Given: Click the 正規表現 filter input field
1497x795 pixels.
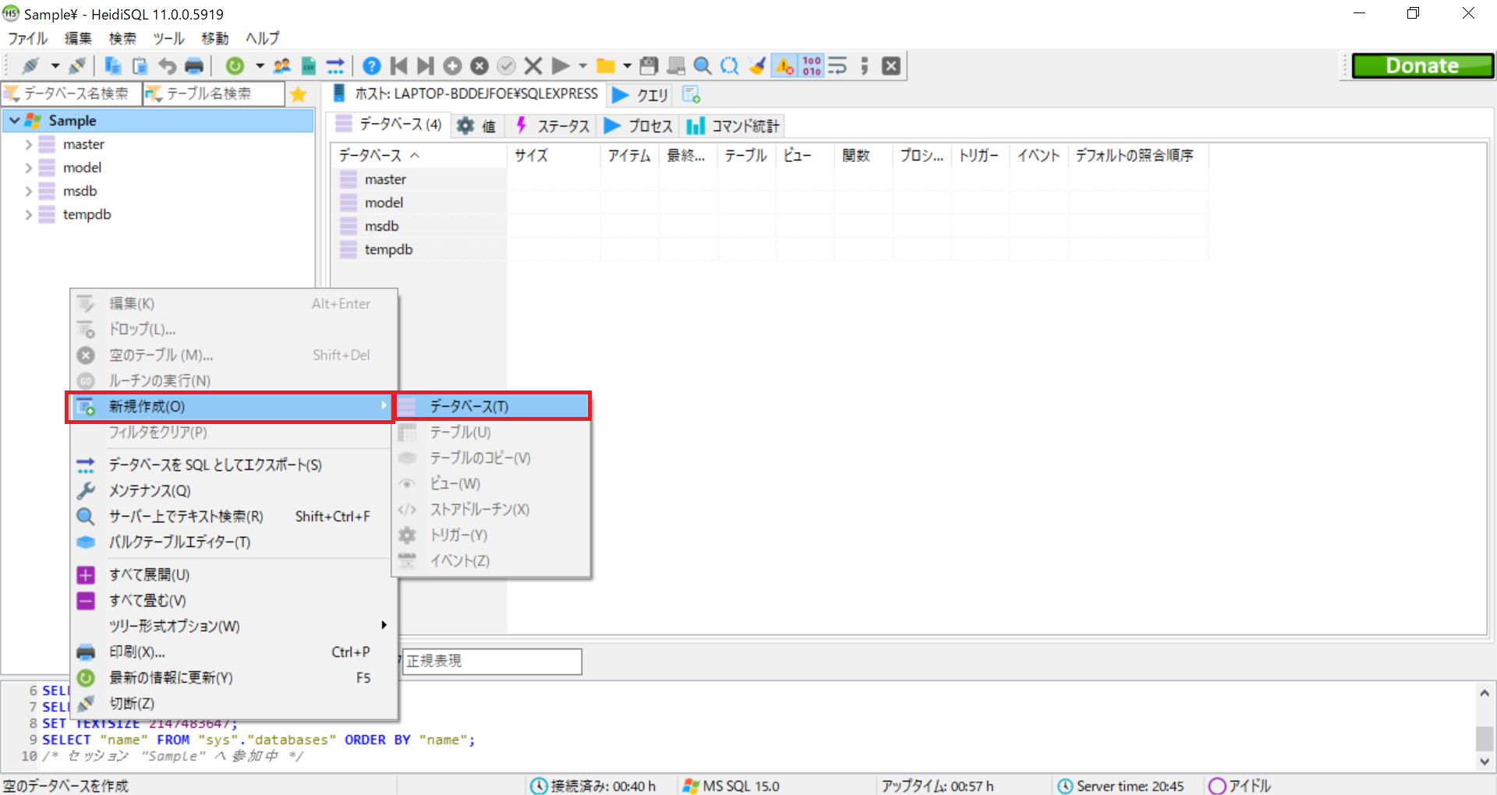Looking at the screenshot, I should coord(492,661).
